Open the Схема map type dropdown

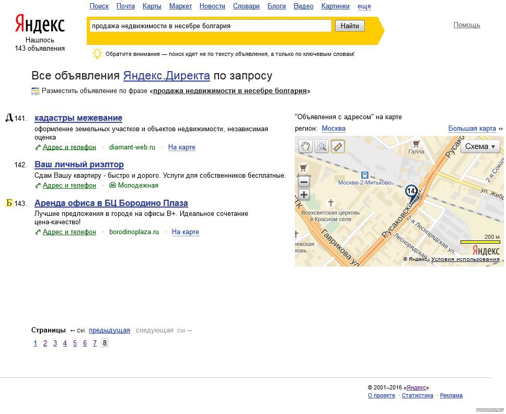(480, 146)
